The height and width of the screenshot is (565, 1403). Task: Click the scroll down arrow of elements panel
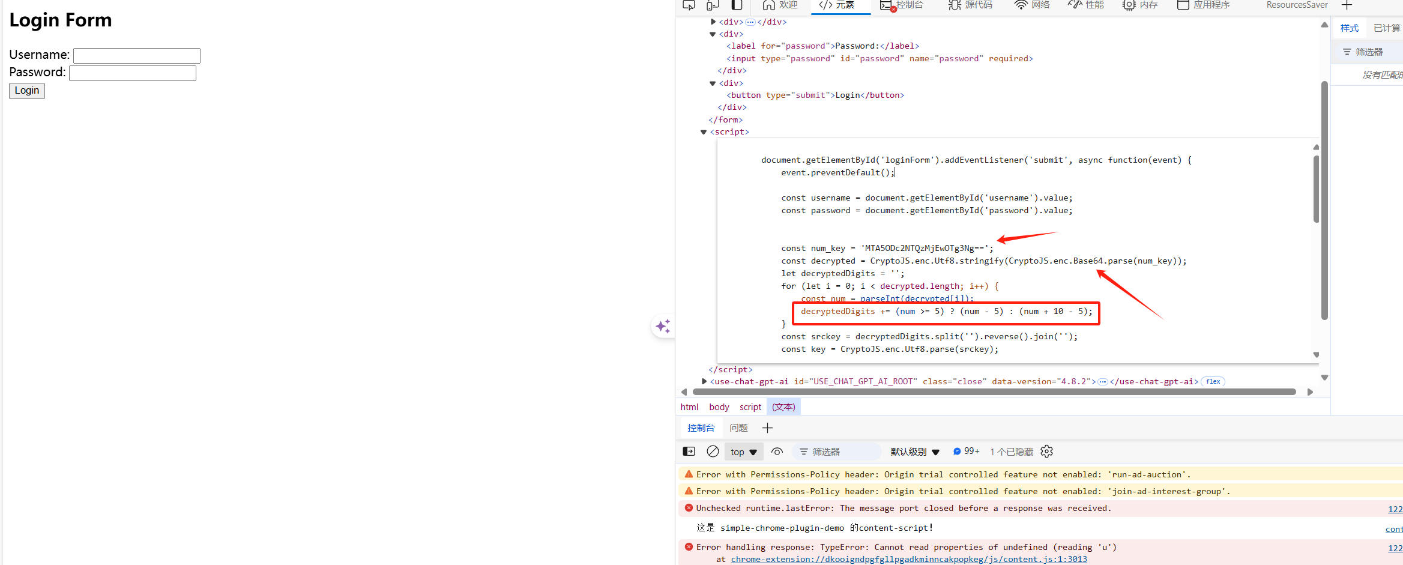click(1324, 378)
